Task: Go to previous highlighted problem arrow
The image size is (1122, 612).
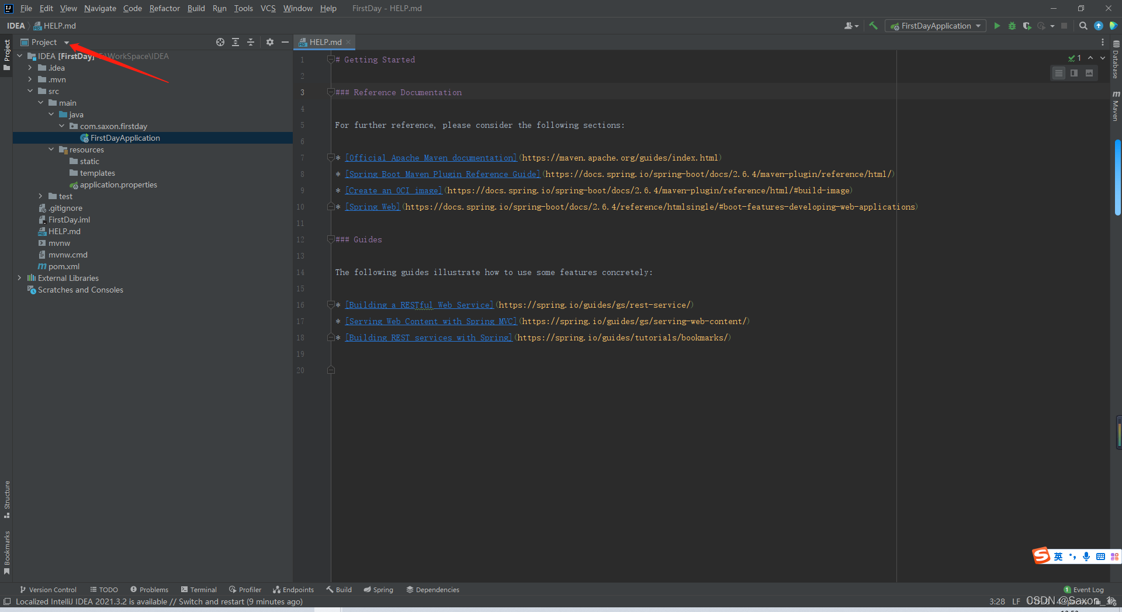Action: pos(1090,58)
